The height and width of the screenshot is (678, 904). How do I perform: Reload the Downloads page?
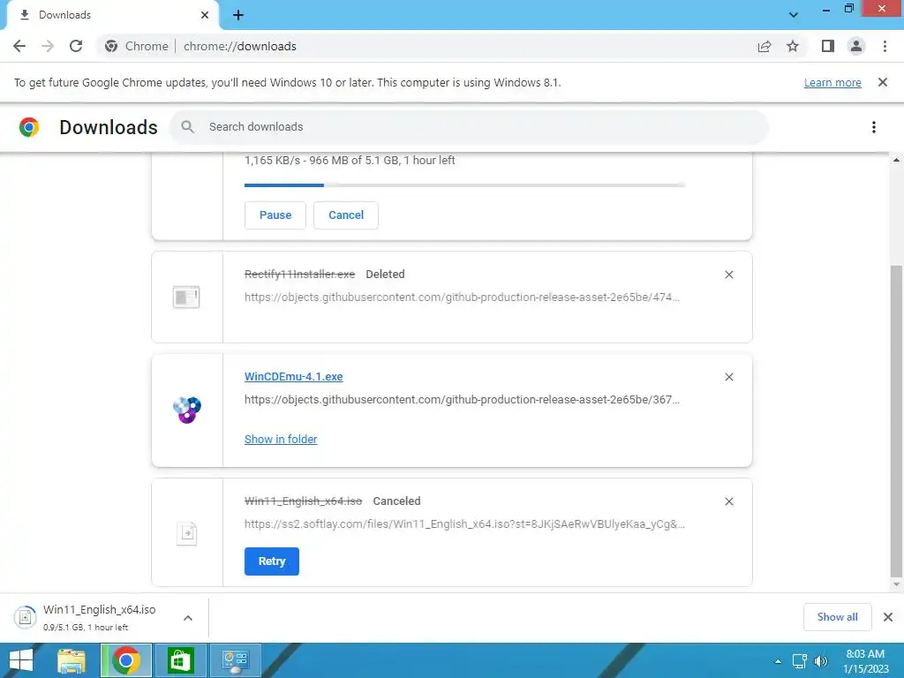(76, 46)
